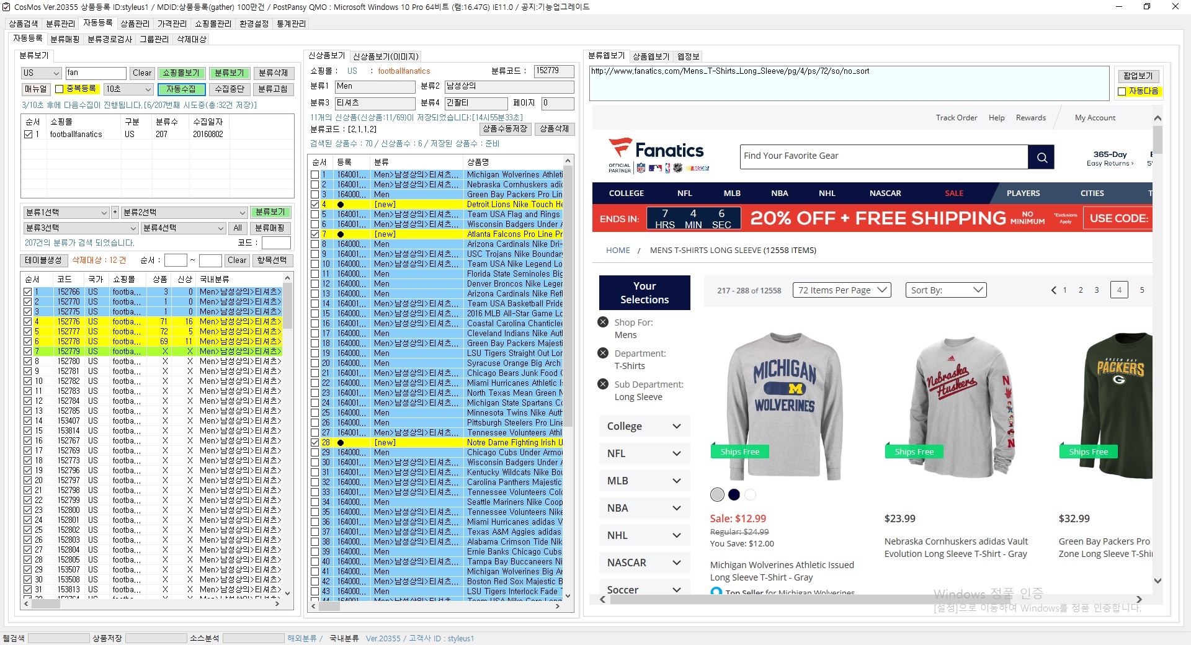Remove the Department T-Shirts filter
Viewport: 1191px width, 645px height.
pyautogui.click(x=602, y=353)
